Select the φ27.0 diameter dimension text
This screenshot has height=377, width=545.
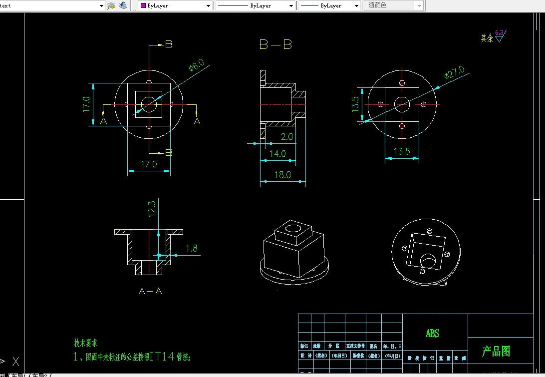coord(454,72)
